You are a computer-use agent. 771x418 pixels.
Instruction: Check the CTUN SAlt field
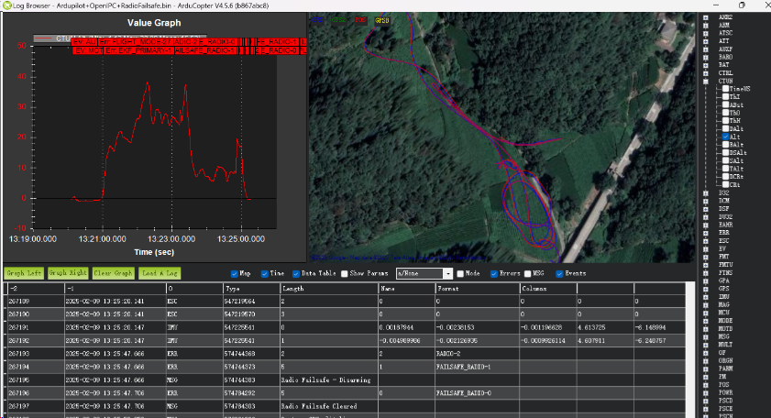click(726, 160)
